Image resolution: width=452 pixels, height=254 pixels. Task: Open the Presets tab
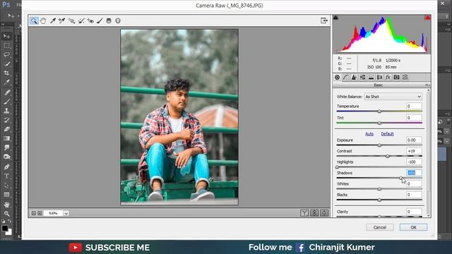(405, 77)
